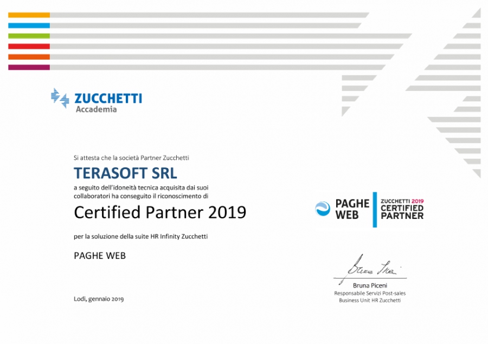The image size is (488, 344).
Task: Click 'CERTIFIED PARTNER' badge text
Action: pyautogui.click(x=402, y=212)
